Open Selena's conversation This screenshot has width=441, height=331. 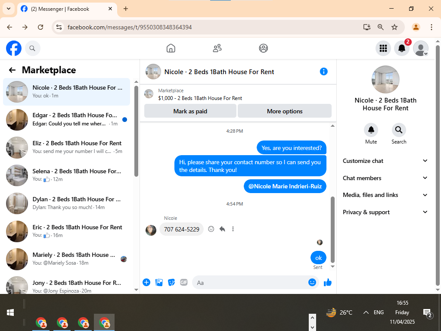66,175
